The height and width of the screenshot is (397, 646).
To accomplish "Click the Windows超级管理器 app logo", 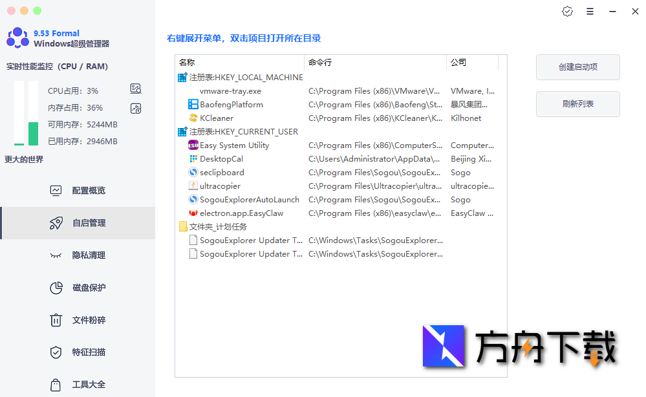I will point(17,38).
